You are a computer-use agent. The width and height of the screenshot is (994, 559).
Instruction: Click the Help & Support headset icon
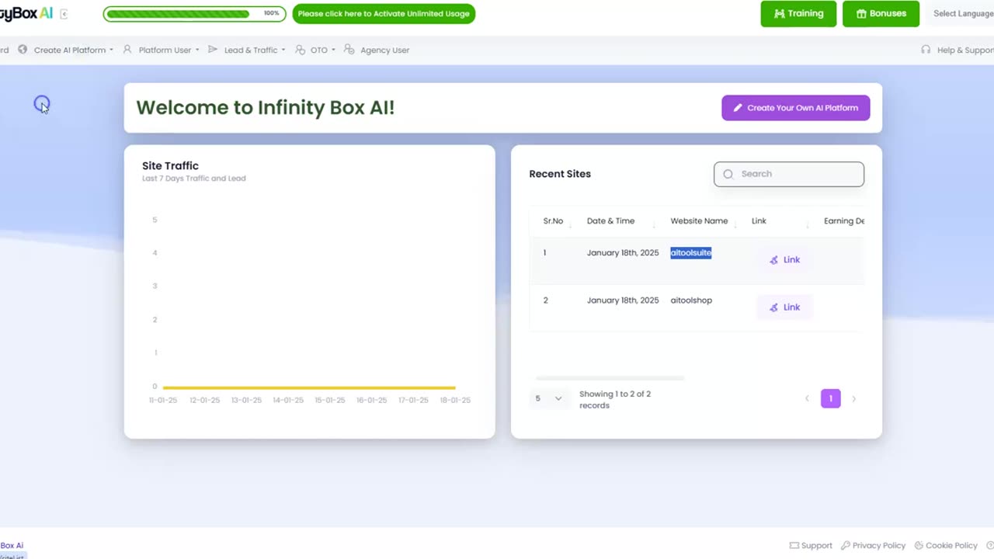pyautogui.click(x=926, y=50)
